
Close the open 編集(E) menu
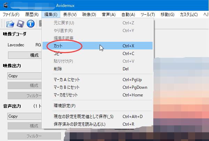tap(51, 14)
